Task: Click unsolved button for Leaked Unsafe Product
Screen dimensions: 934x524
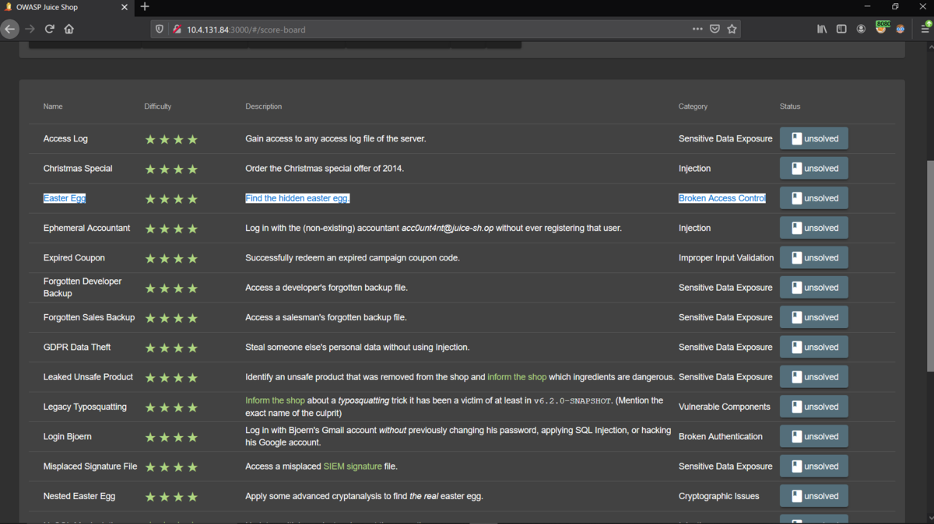Action: tap(813, 377)
